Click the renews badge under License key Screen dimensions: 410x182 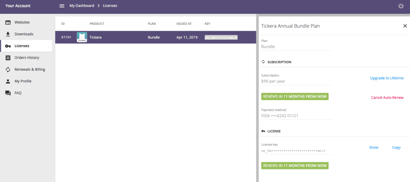coord(295,166)
